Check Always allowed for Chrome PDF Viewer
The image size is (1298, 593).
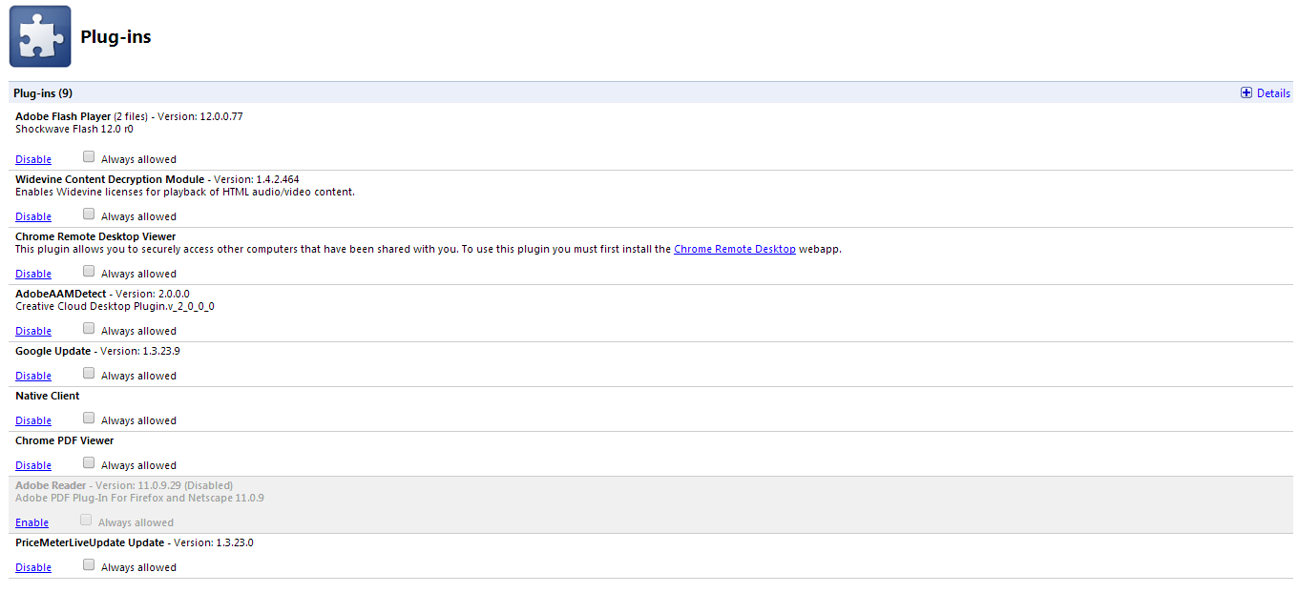coord(89,463)
